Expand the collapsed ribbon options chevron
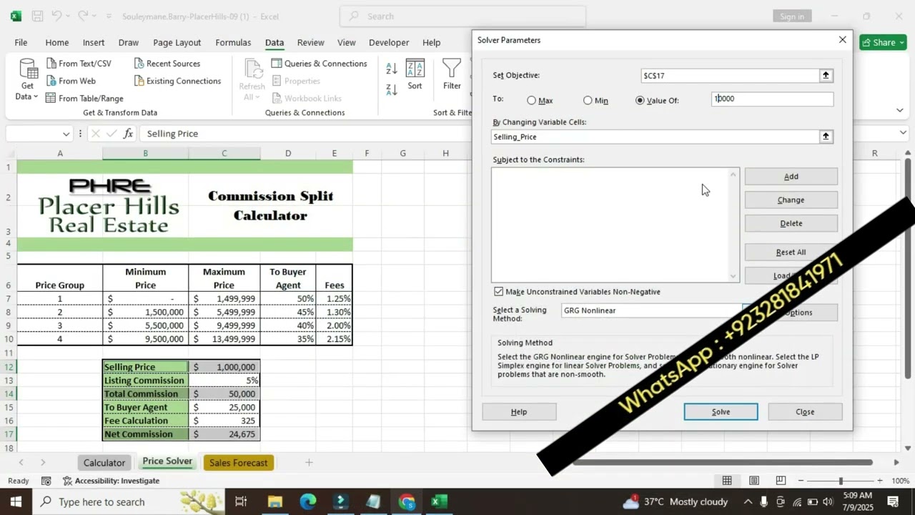 pyautogui.click(x=899, y=110)
